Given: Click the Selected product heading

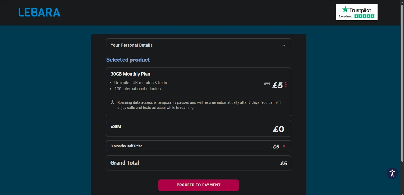Looking at the screenshot, I should [128, 60].
